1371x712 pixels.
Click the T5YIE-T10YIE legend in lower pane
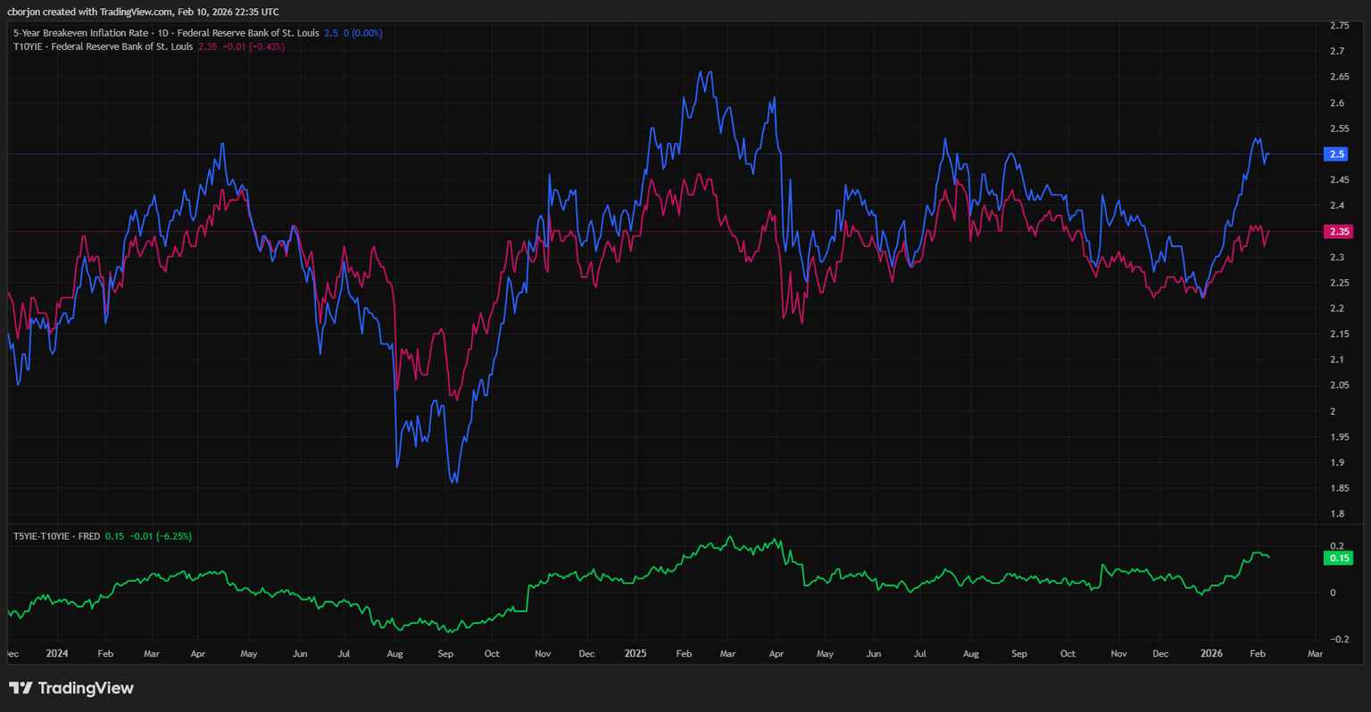coord(41,536)
